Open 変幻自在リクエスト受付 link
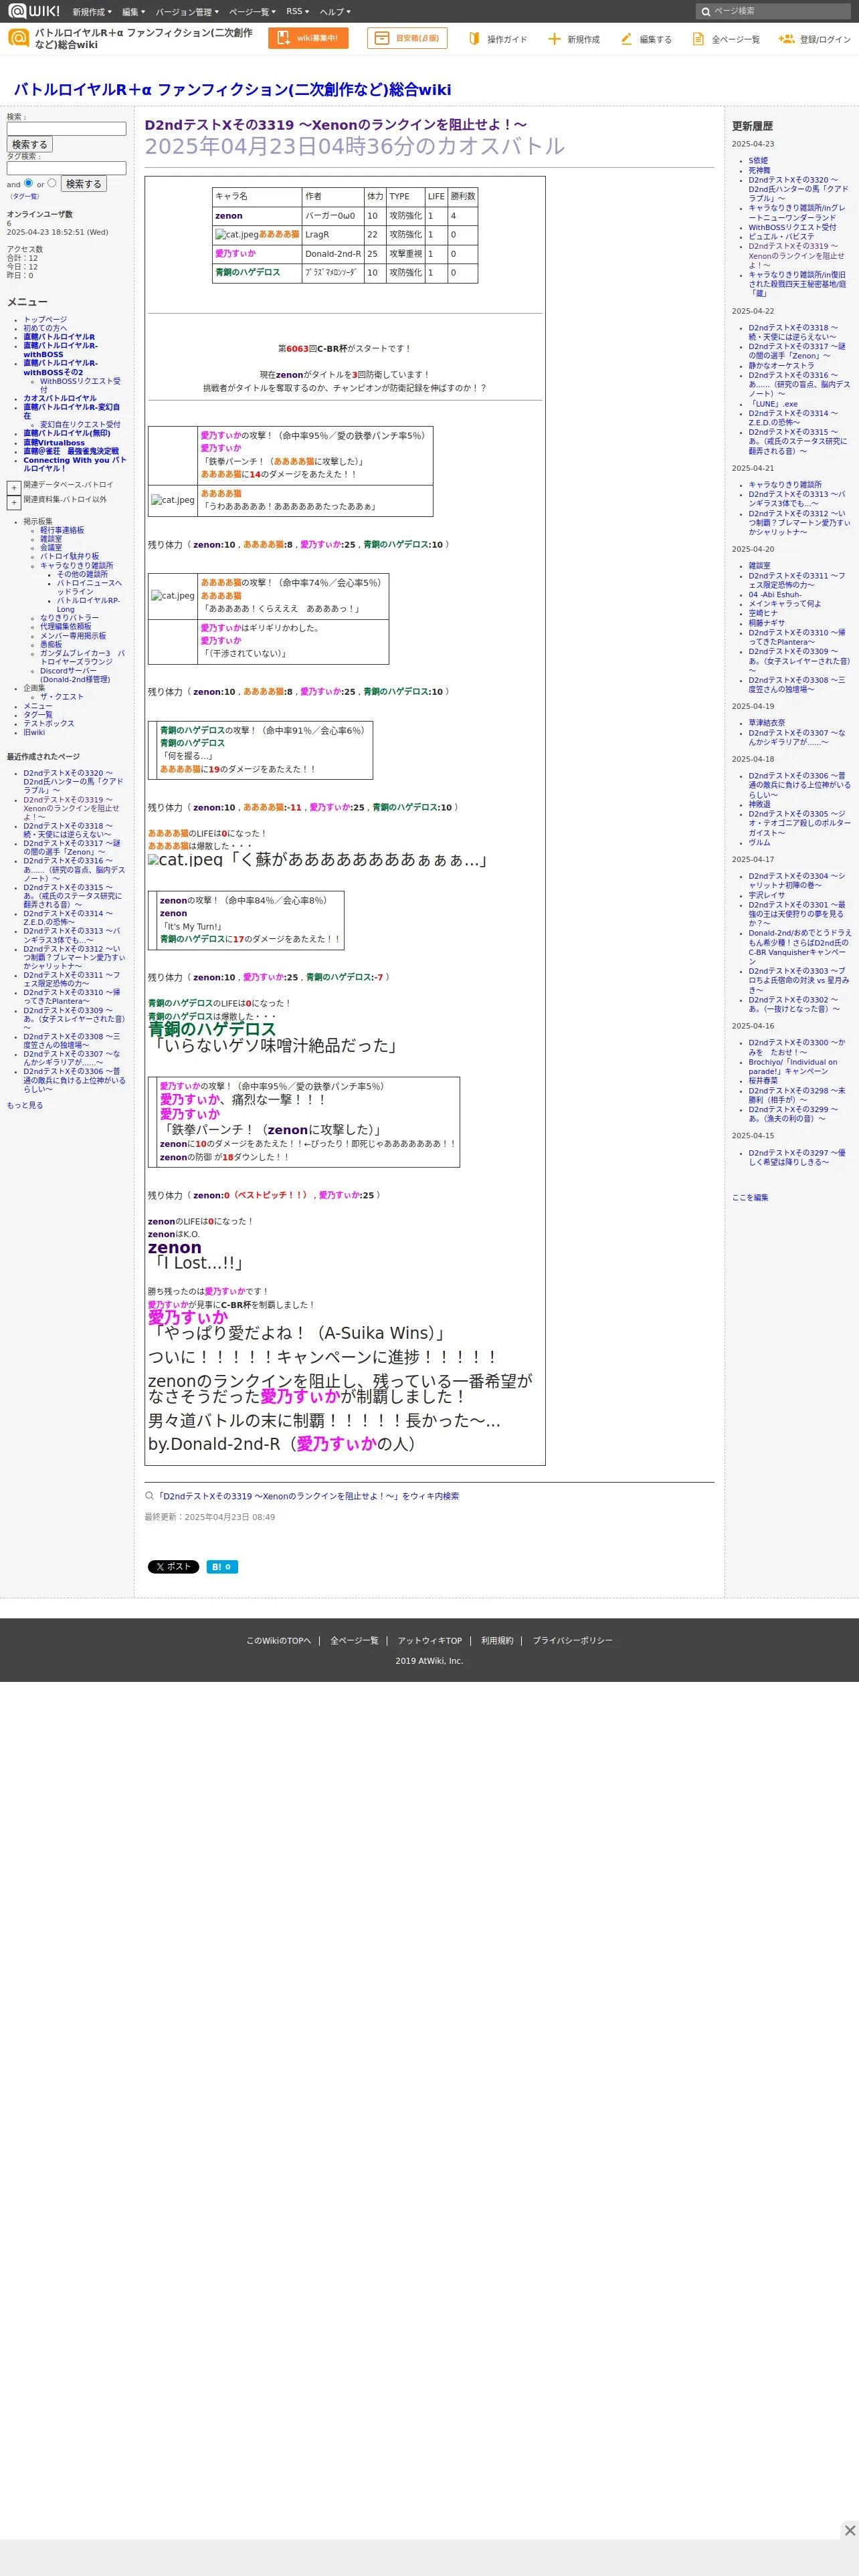The width and height of the screenshot is (859, 2576). pyautogui.click(x=80, y=424)
